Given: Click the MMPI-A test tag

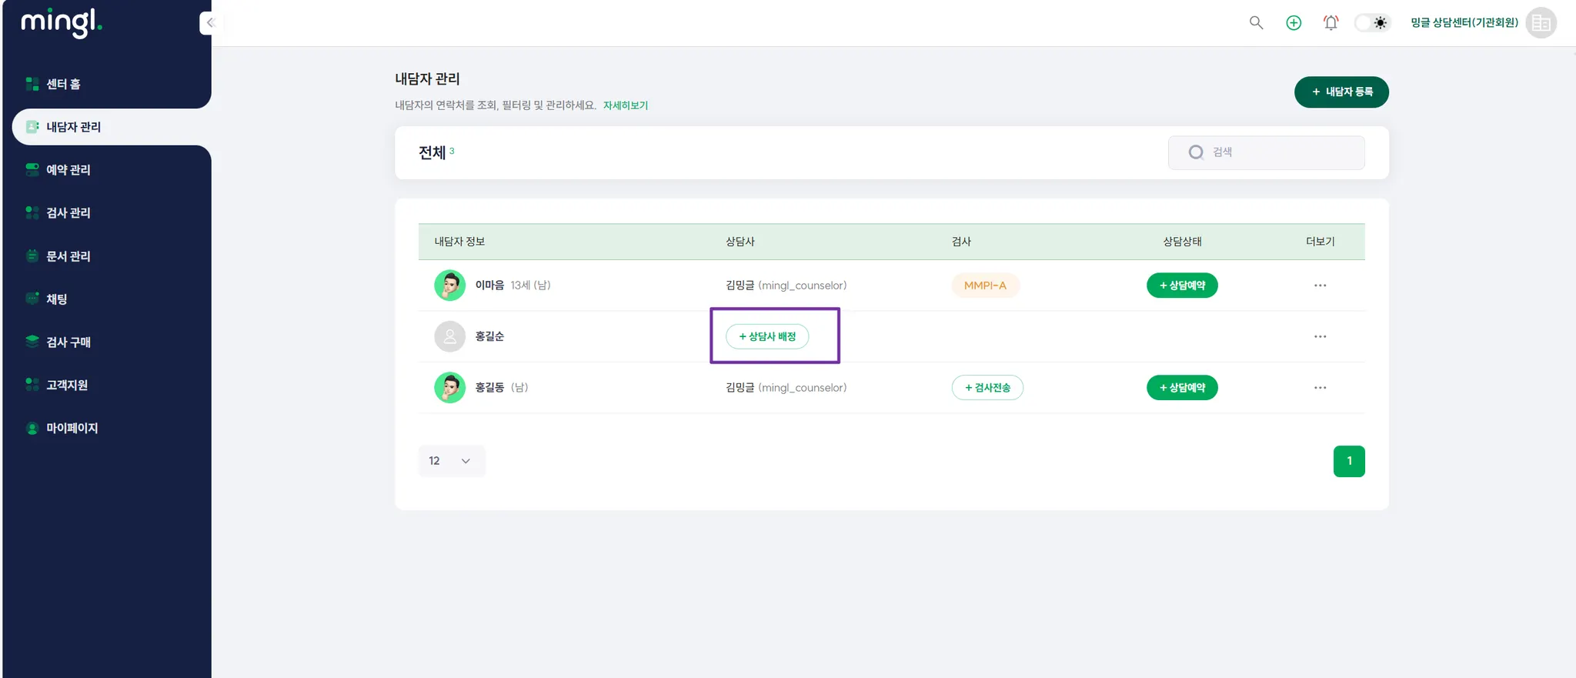Looking at the screenshot, I should [985, 286].
